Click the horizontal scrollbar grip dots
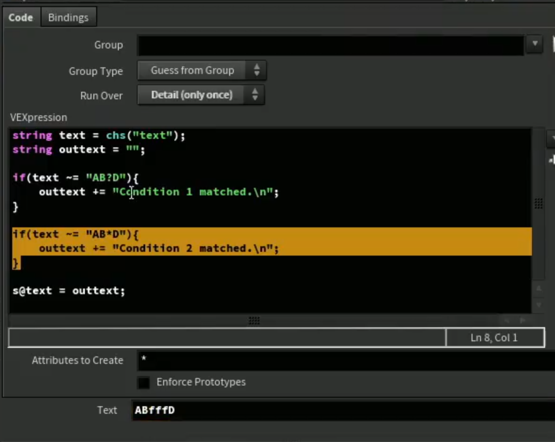Image resolution: width=555 pixels, height=442 pixels. pyautogui.click(x=254, y=321)
